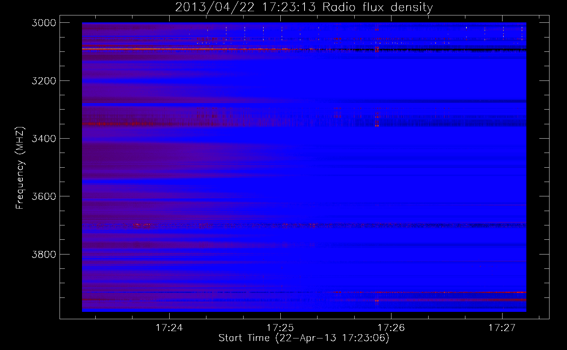
Task: Click the 'Start Time' x-axis title
Action: (x=244, y=338)
